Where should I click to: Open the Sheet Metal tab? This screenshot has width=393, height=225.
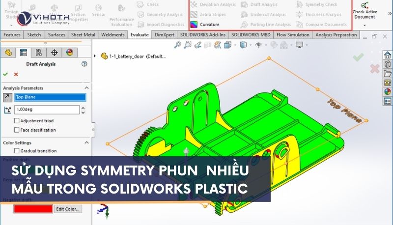(83, 35)
